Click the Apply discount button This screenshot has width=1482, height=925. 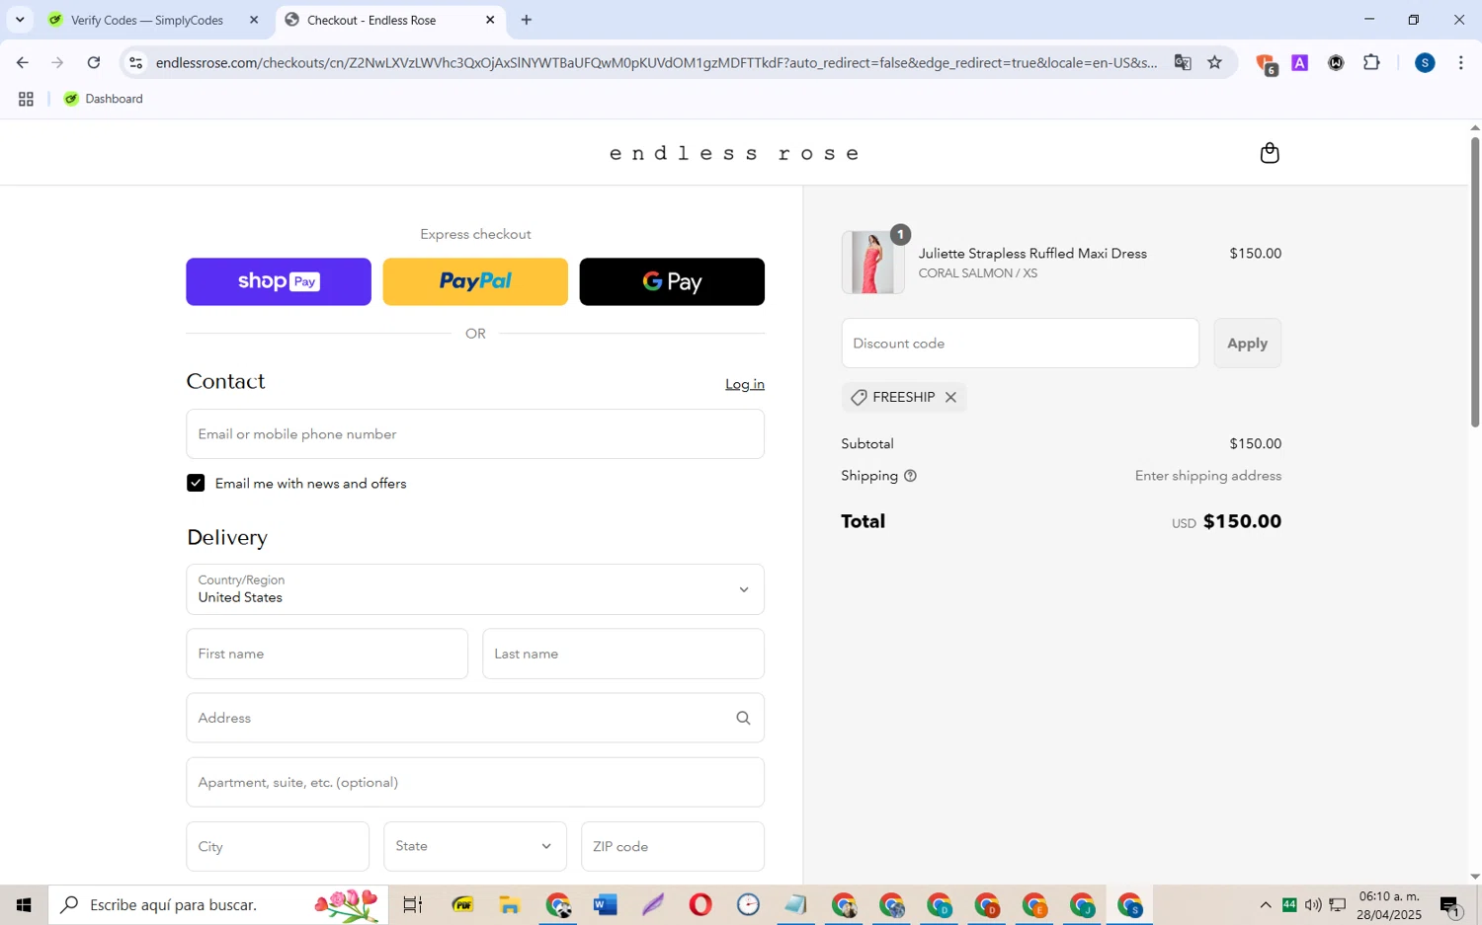[x=1247, y=343]
